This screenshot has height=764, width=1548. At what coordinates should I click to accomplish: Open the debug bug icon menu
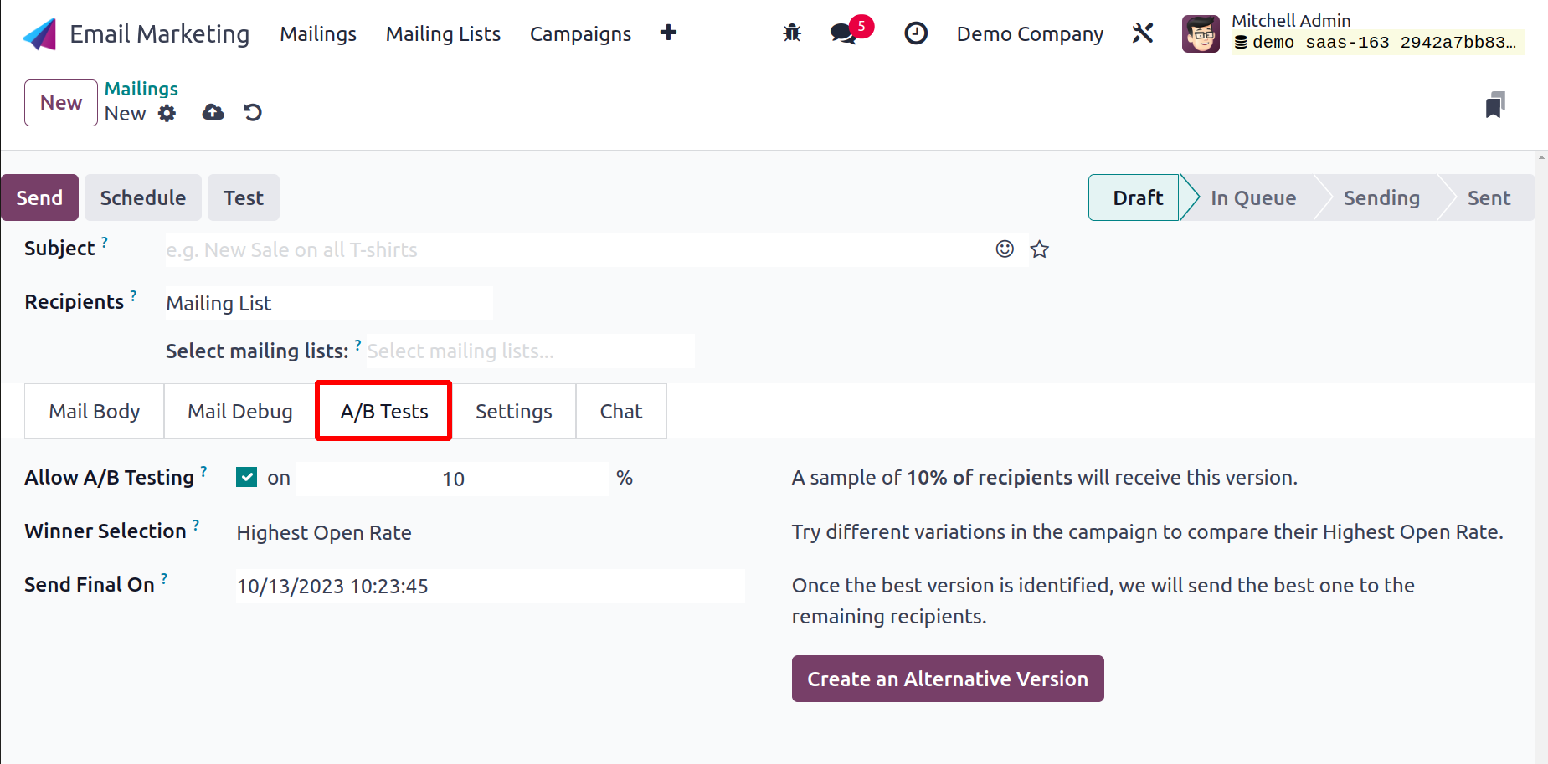coord(791,33)
